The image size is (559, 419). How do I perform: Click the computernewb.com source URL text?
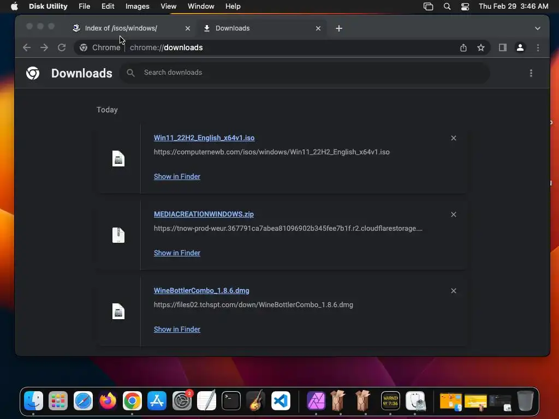click(272, 152)
